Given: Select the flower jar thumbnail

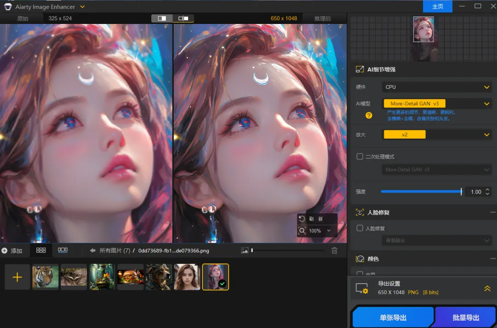Looking at the screenshot, I should click(102, 277).
